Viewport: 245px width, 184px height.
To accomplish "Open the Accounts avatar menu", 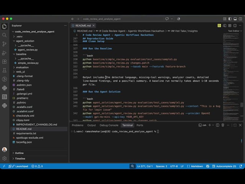I will (x=4, y=149).
